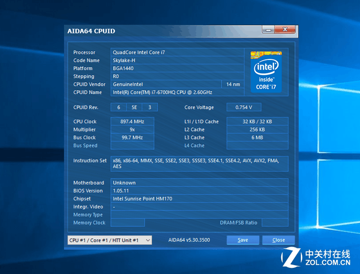
Task: Click the Motherboard value Unknown
Action: (200, 182)
